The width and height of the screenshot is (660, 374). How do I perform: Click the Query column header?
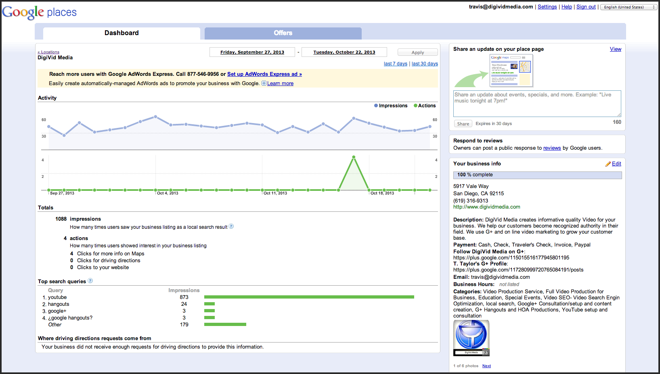click(x=55, y=290)
